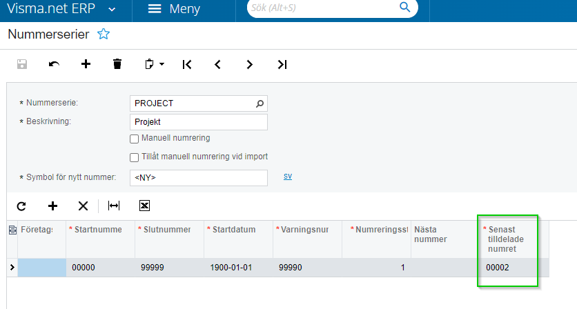577x309 pixels.
Task: Click the Startdatum column header
Action: click(x=238, y=239)
